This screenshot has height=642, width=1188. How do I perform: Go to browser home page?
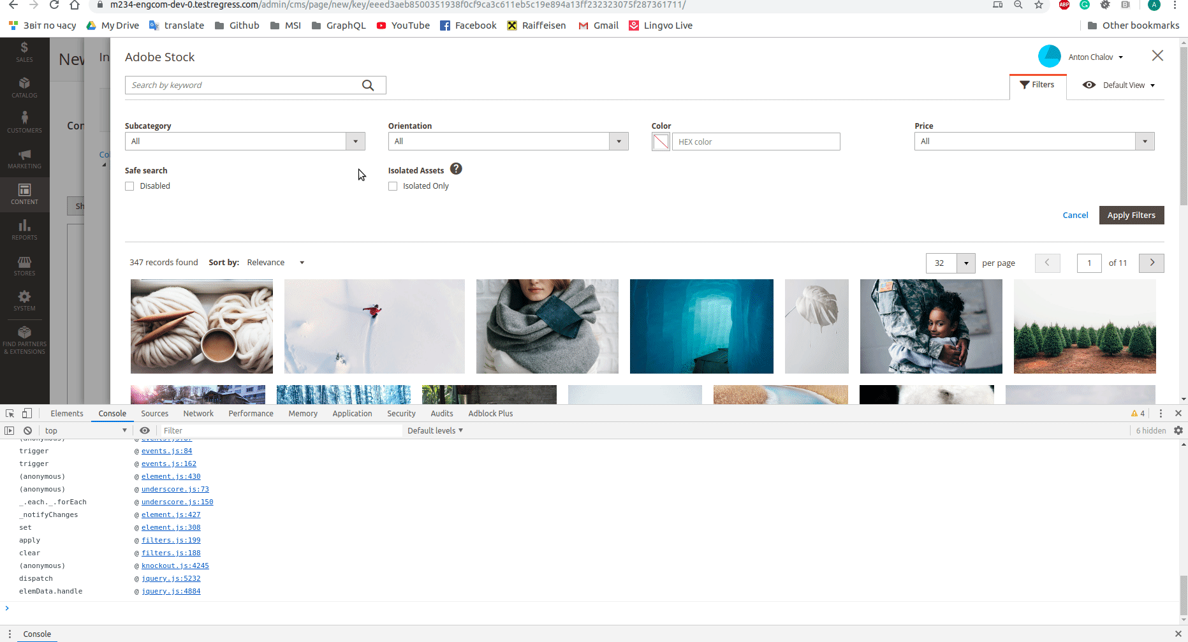75,5
